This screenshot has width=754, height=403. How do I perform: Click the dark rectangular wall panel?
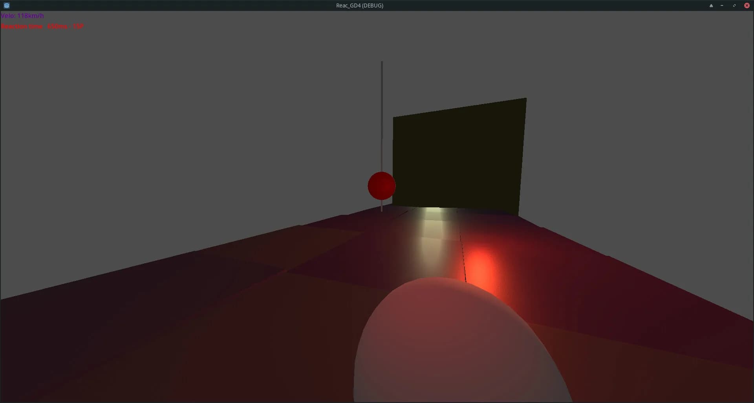pos(459,157)
